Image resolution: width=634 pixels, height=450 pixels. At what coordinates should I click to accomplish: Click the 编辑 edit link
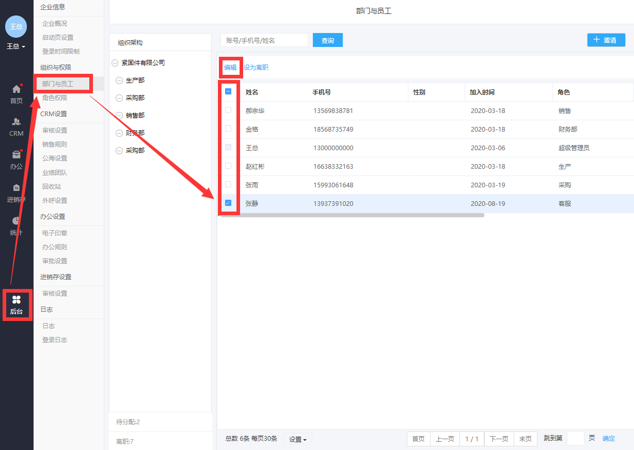coord(230,67)
